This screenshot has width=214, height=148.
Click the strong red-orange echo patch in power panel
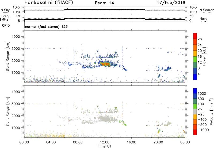pyautogui.click(x=105, y=64)
